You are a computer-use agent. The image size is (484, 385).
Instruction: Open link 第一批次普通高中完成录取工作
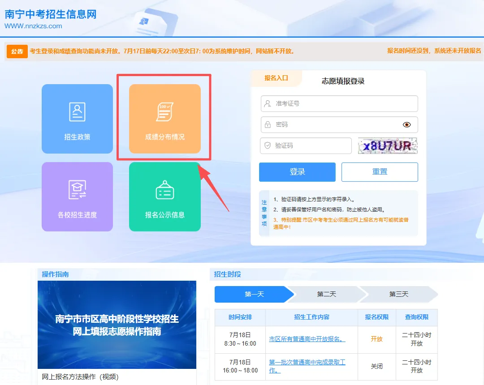pyautogui.click(x=307, y=366)
